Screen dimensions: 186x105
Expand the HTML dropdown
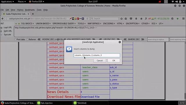point(120,24)
